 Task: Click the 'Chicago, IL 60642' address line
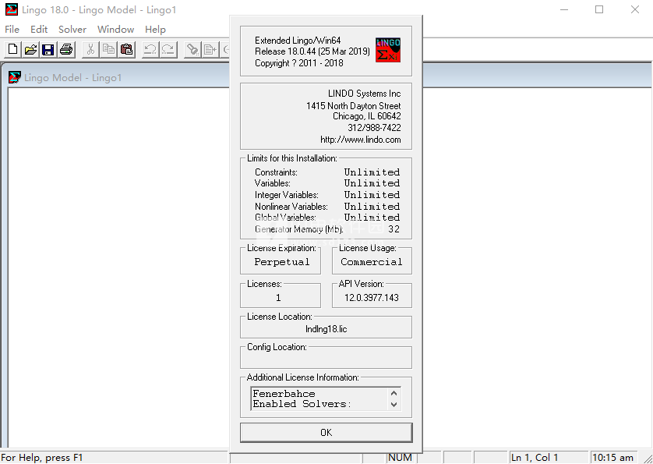click(367, 116)
